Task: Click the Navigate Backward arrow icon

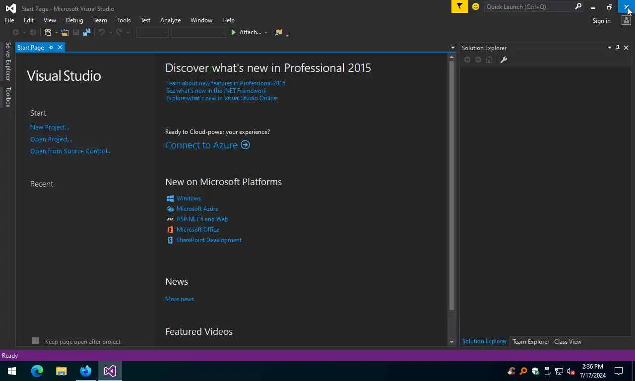Action: click(16, 32)
